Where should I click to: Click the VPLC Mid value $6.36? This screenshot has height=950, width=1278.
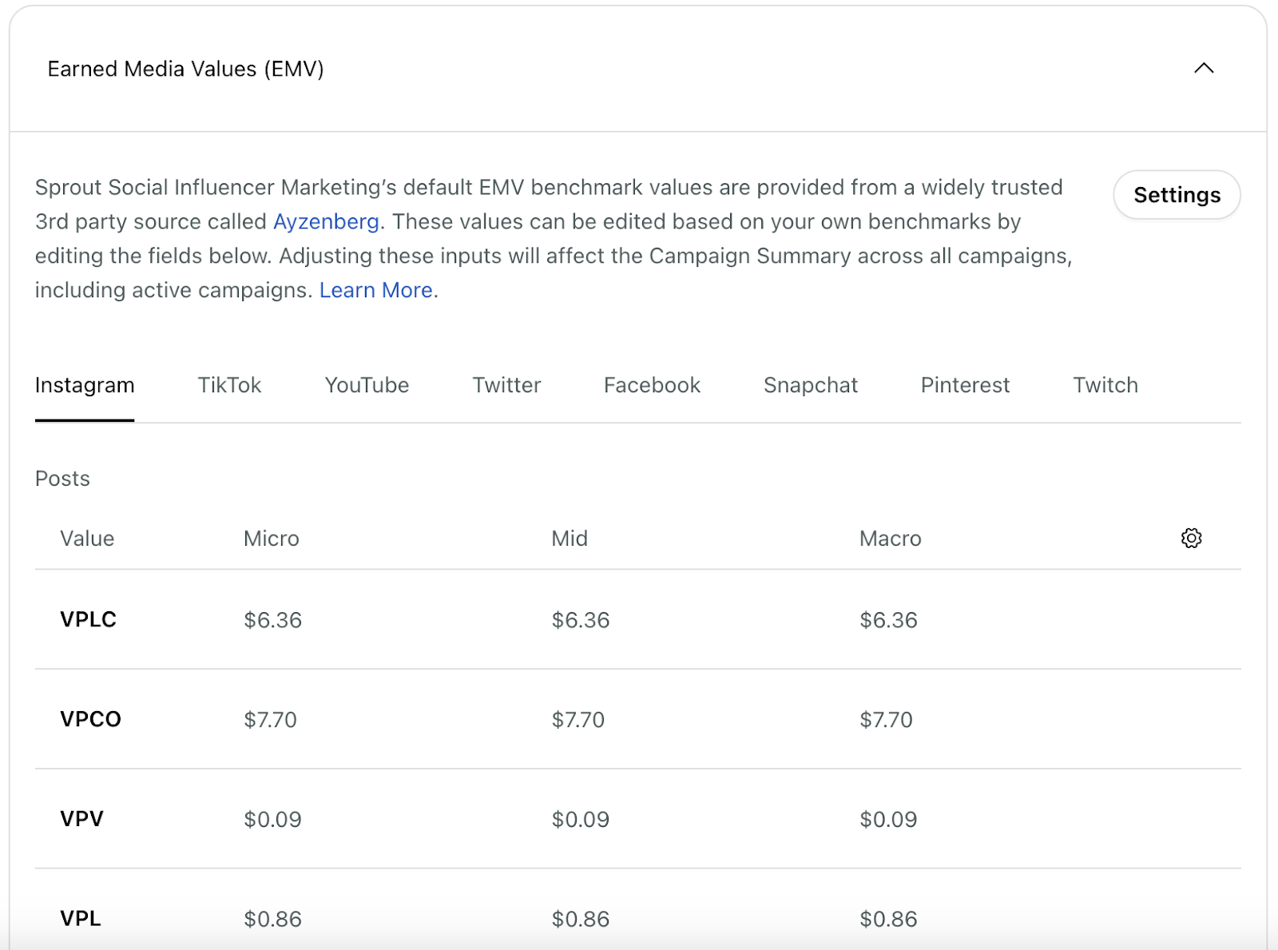point(581,620)
